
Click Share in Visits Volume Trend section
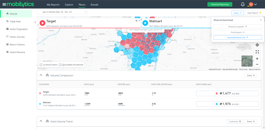(251, 121)
